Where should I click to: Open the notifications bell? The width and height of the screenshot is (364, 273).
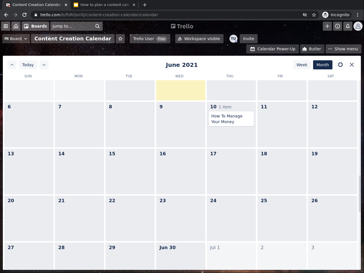348,26
